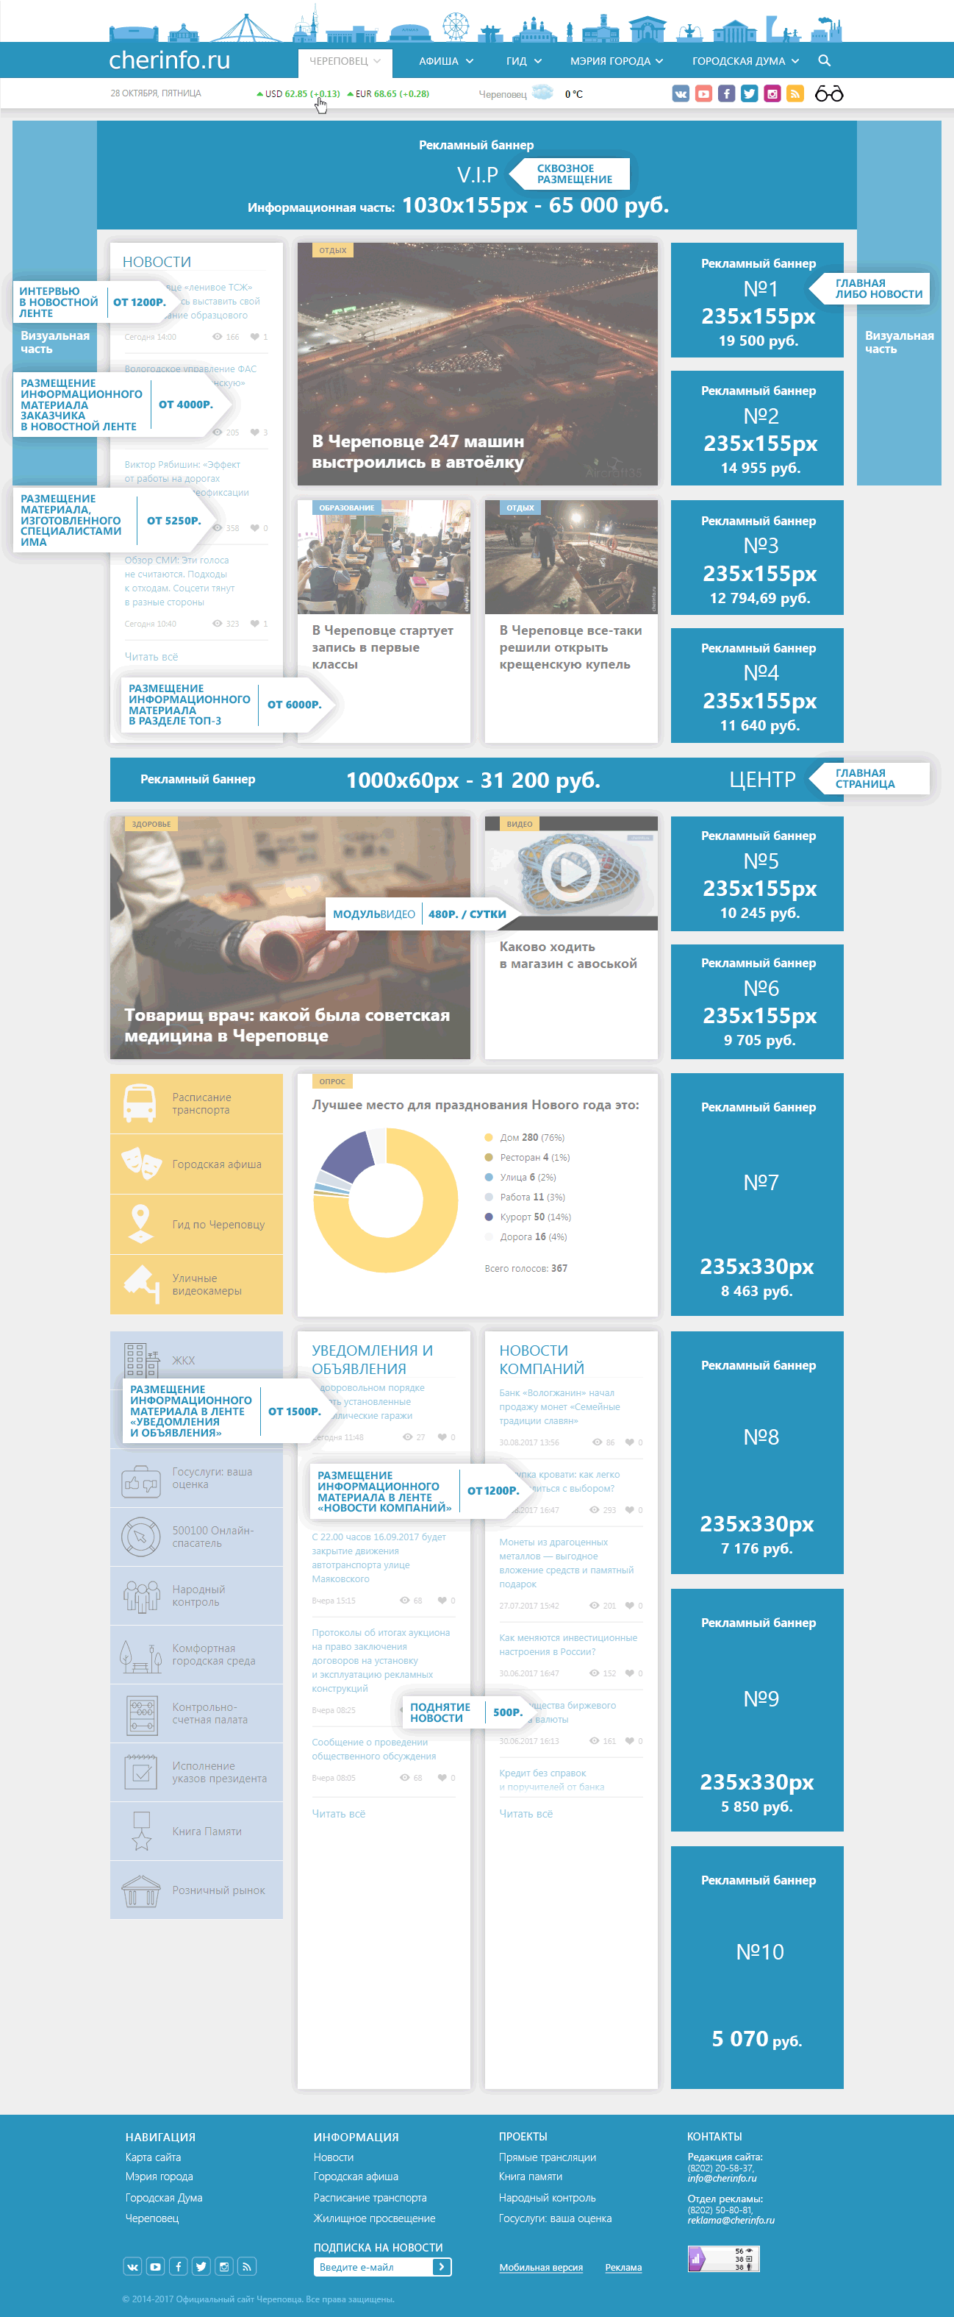Open the RSS icon in the footer
954x2317 pixels.
coord(247,2267)
